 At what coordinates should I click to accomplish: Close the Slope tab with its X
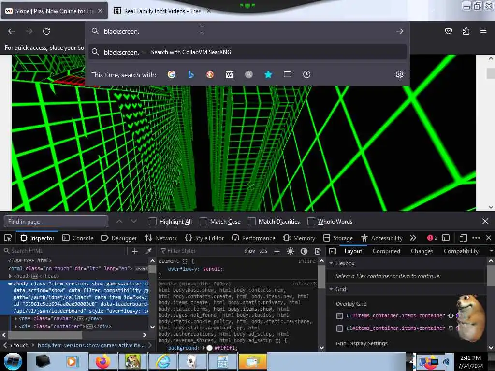tap(100, 11)
